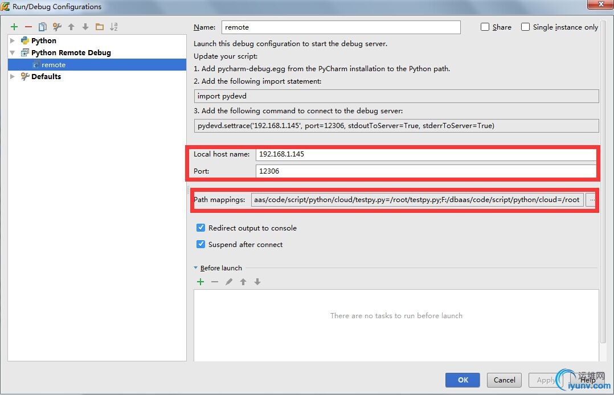The width and height of the screenshot is (614, 395).
Task: Remove Before launch task with the minus icon
Action: 215,282
